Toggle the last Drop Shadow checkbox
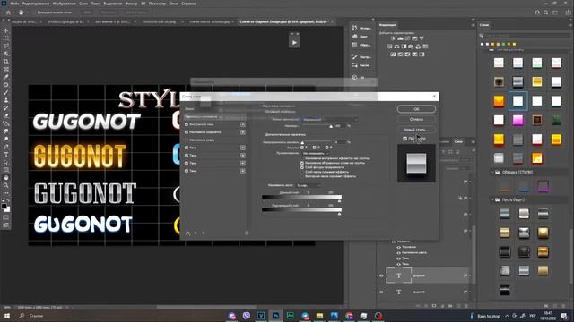 (187, 171)
